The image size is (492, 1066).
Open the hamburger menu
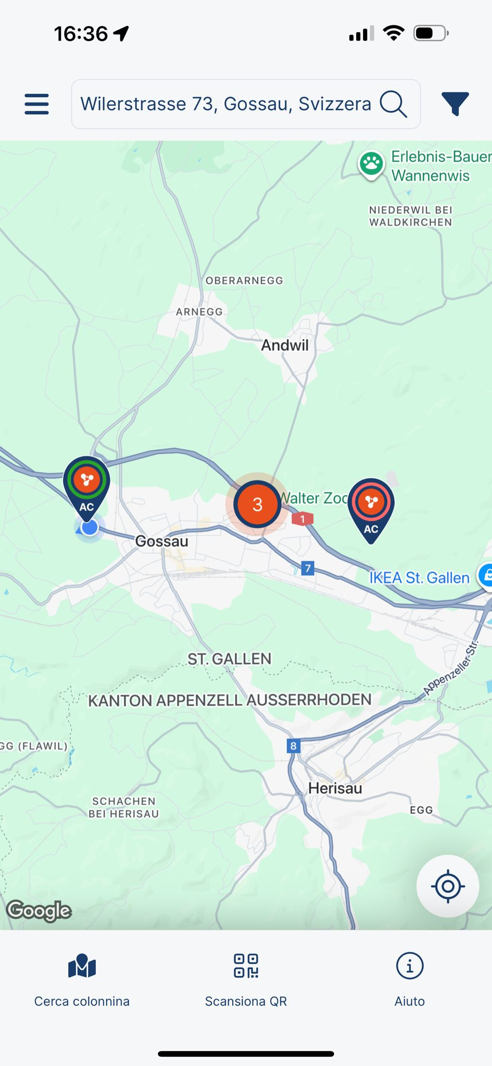pyautogui.click(x=36, y=104)
